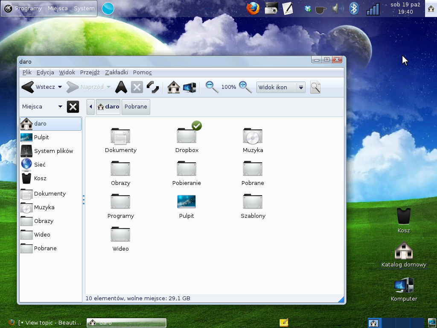Click the search files magnifier icon
The height and width of the screenshot is (328, 437).
[x=315, y=87]
